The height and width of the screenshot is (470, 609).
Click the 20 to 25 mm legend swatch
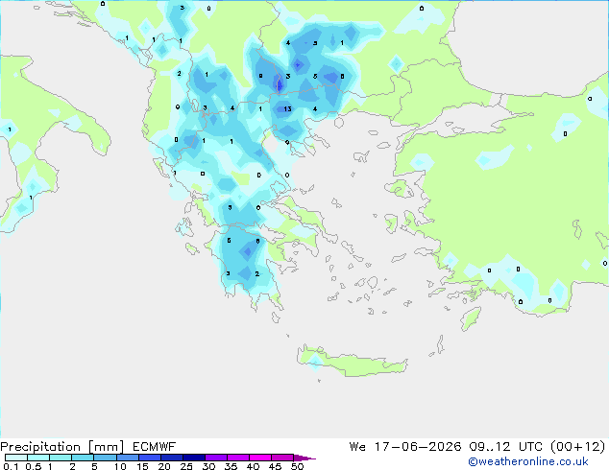pyautogui.click(x=172, y=458)
